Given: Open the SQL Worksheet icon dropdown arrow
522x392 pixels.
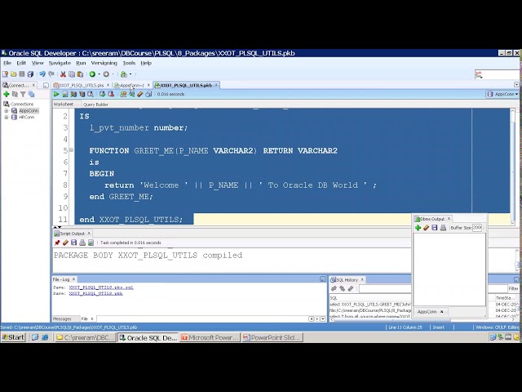Looking at the screenshot, I should (x=130, y=74).
